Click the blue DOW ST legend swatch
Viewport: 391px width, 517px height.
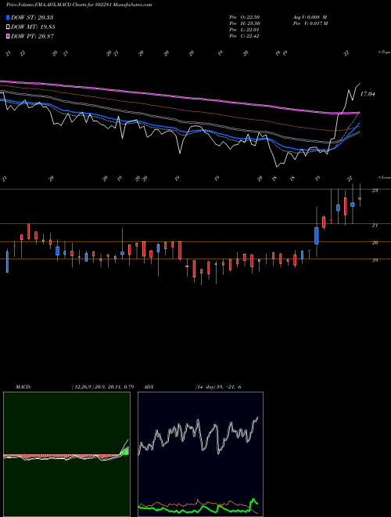tap(8, 17)
